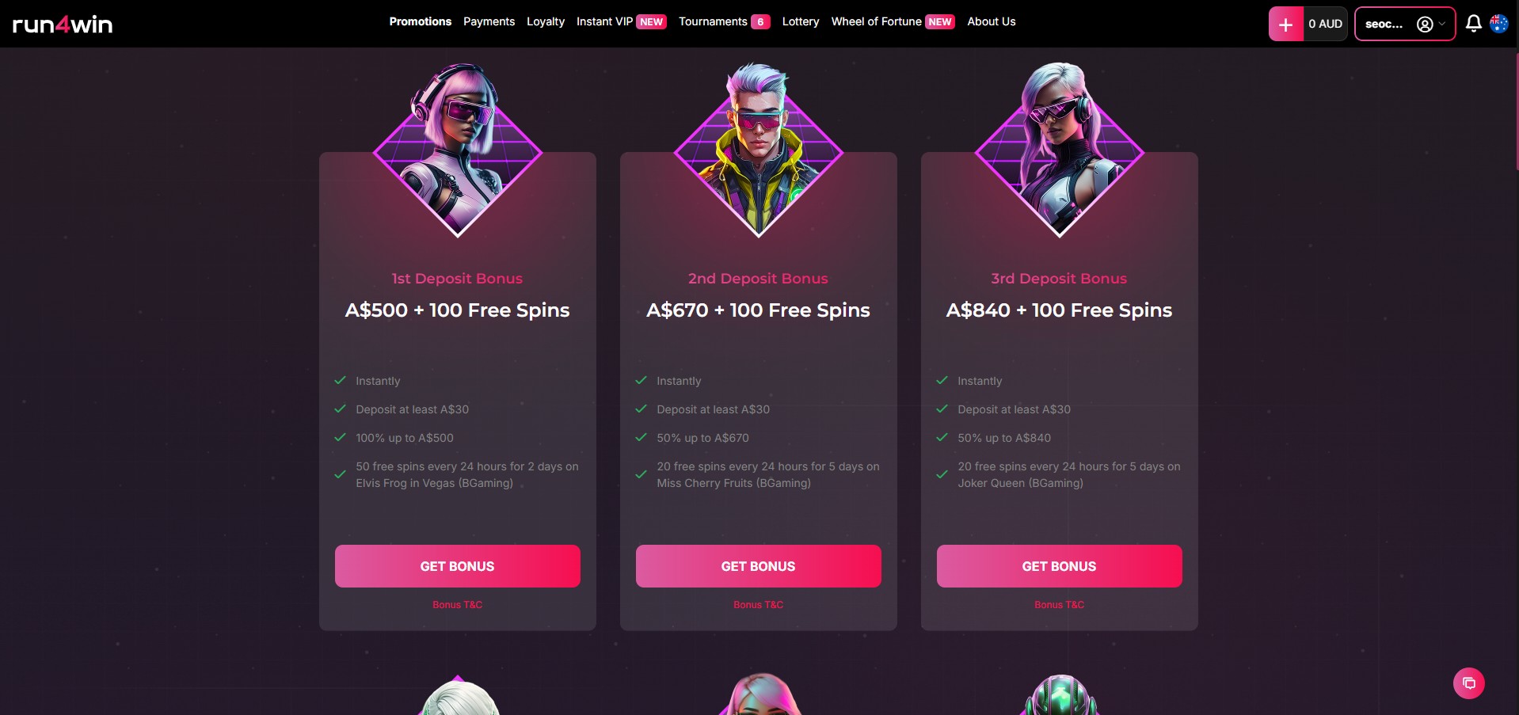Viewport: 1519px width, 715px height.
Task: Get the A$500 first deposit bonus
Action: (458, 566)
